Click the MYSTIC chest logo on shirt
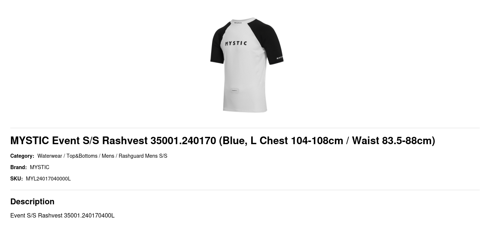This screenshot has width=487, height=230. tap(236, 43)
